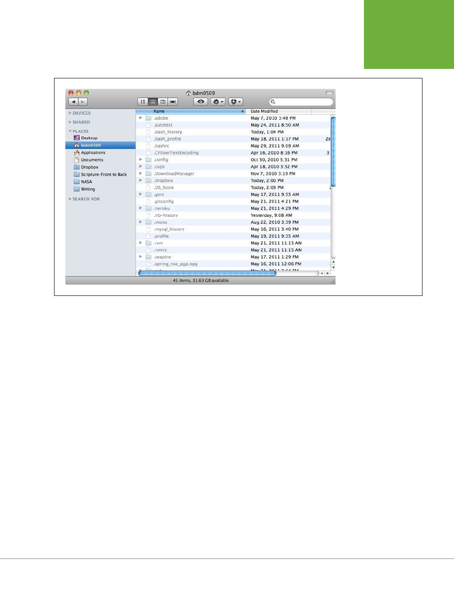Sort by the Name column header
This screenshot has width=454, height=590.
[x=191, y=111]
